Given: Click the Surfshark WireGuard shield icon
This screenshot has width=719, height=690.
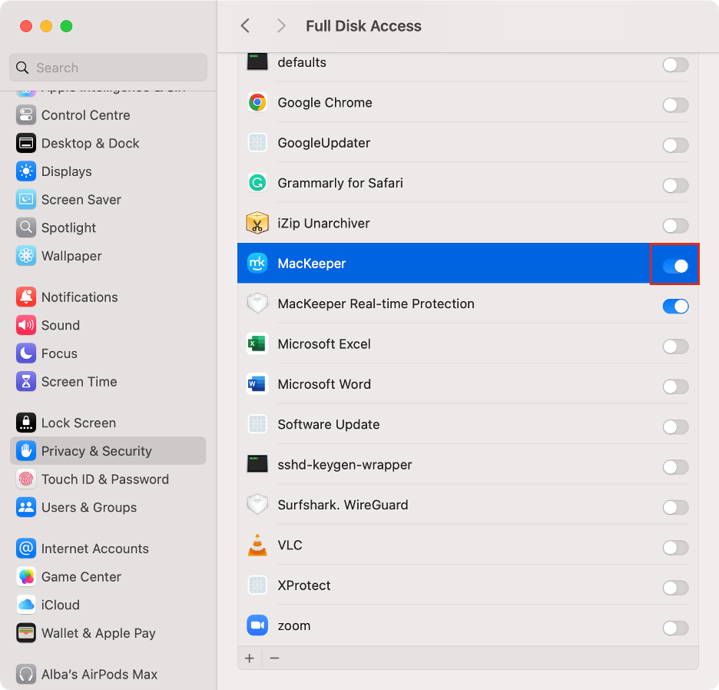Looking at the screenshot, I should (257, 505).
